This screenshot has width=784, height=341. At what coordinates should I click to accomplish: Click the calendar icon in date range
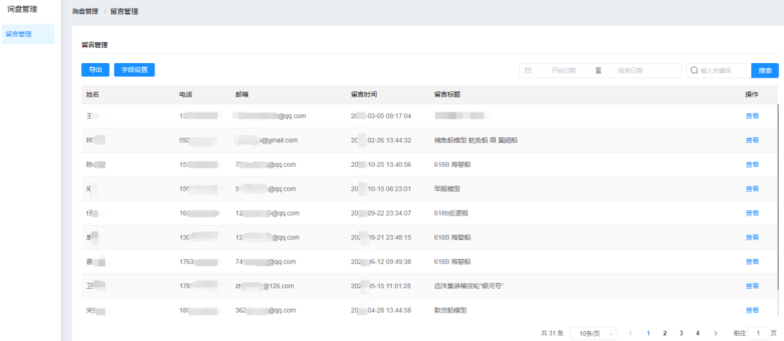[x=528, y=70]
